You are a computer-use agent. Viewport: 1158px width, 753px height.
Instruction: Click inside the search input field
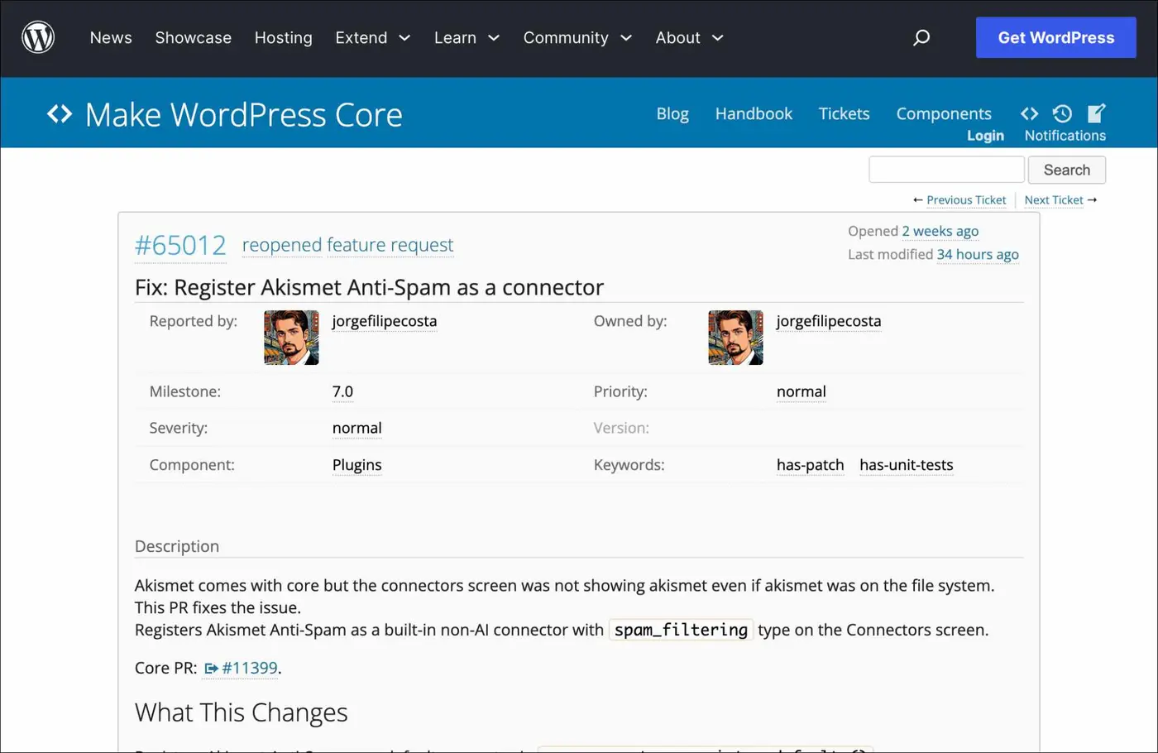point(945,169)
